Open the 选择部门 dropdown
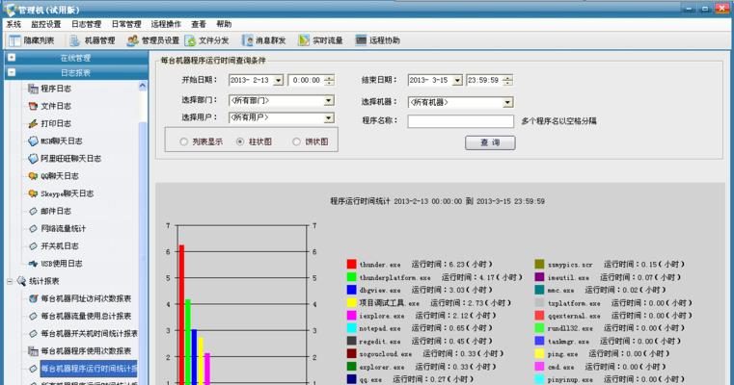 [329, 100]
